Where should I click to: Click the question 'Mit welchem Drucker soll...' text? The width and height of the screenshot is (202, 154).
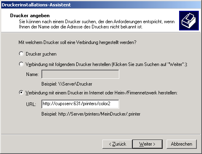(78, 42)
